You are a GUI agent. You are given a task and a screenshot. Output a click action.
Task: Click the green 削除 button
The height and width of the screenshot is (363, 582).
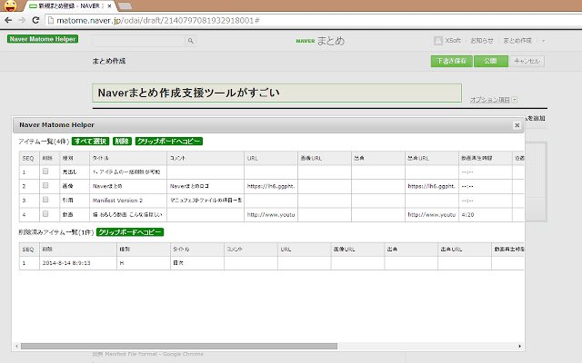click(122, 142)
